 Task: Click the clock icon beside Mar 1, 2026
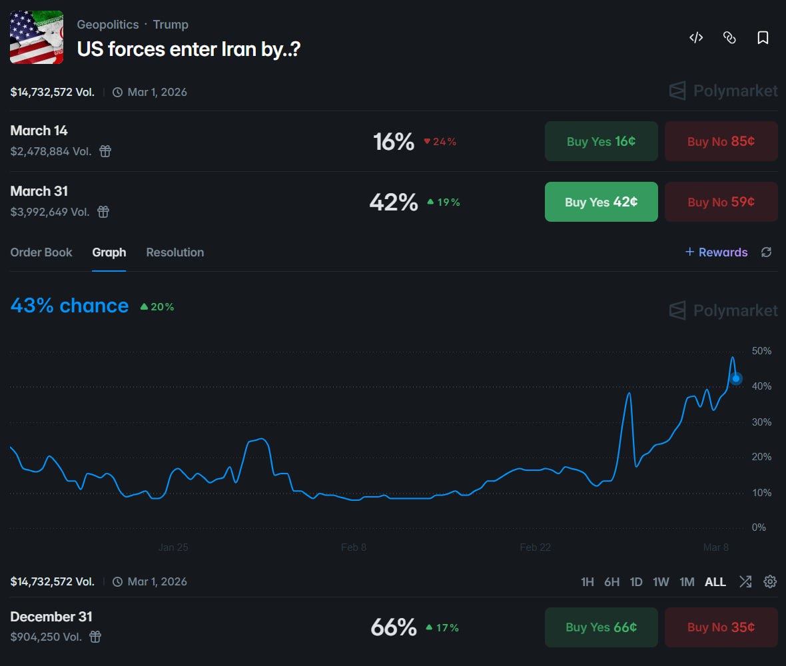[119, 92]
